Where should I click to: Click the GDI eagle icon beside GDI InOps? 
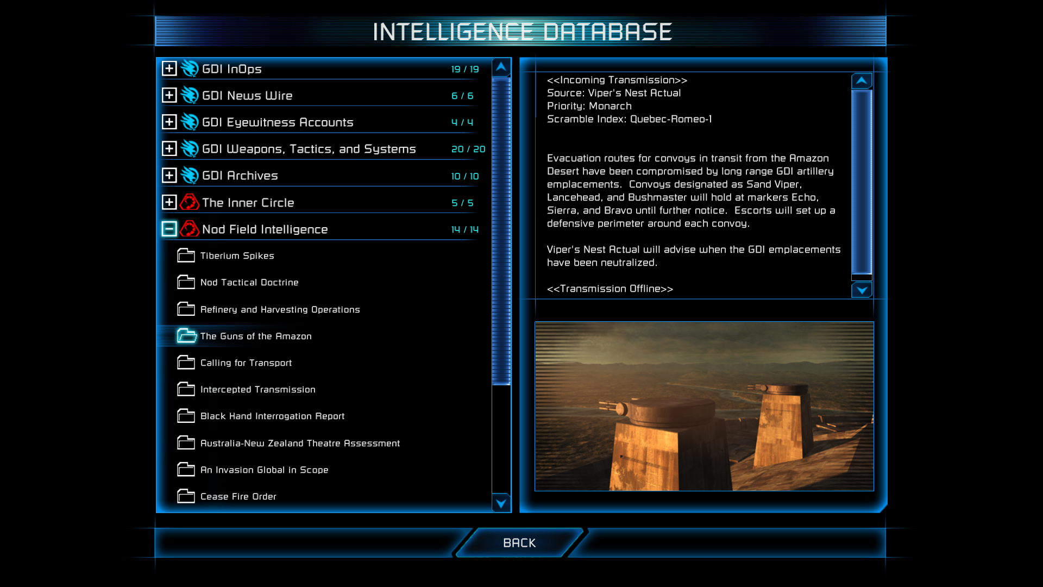(190, 68)
